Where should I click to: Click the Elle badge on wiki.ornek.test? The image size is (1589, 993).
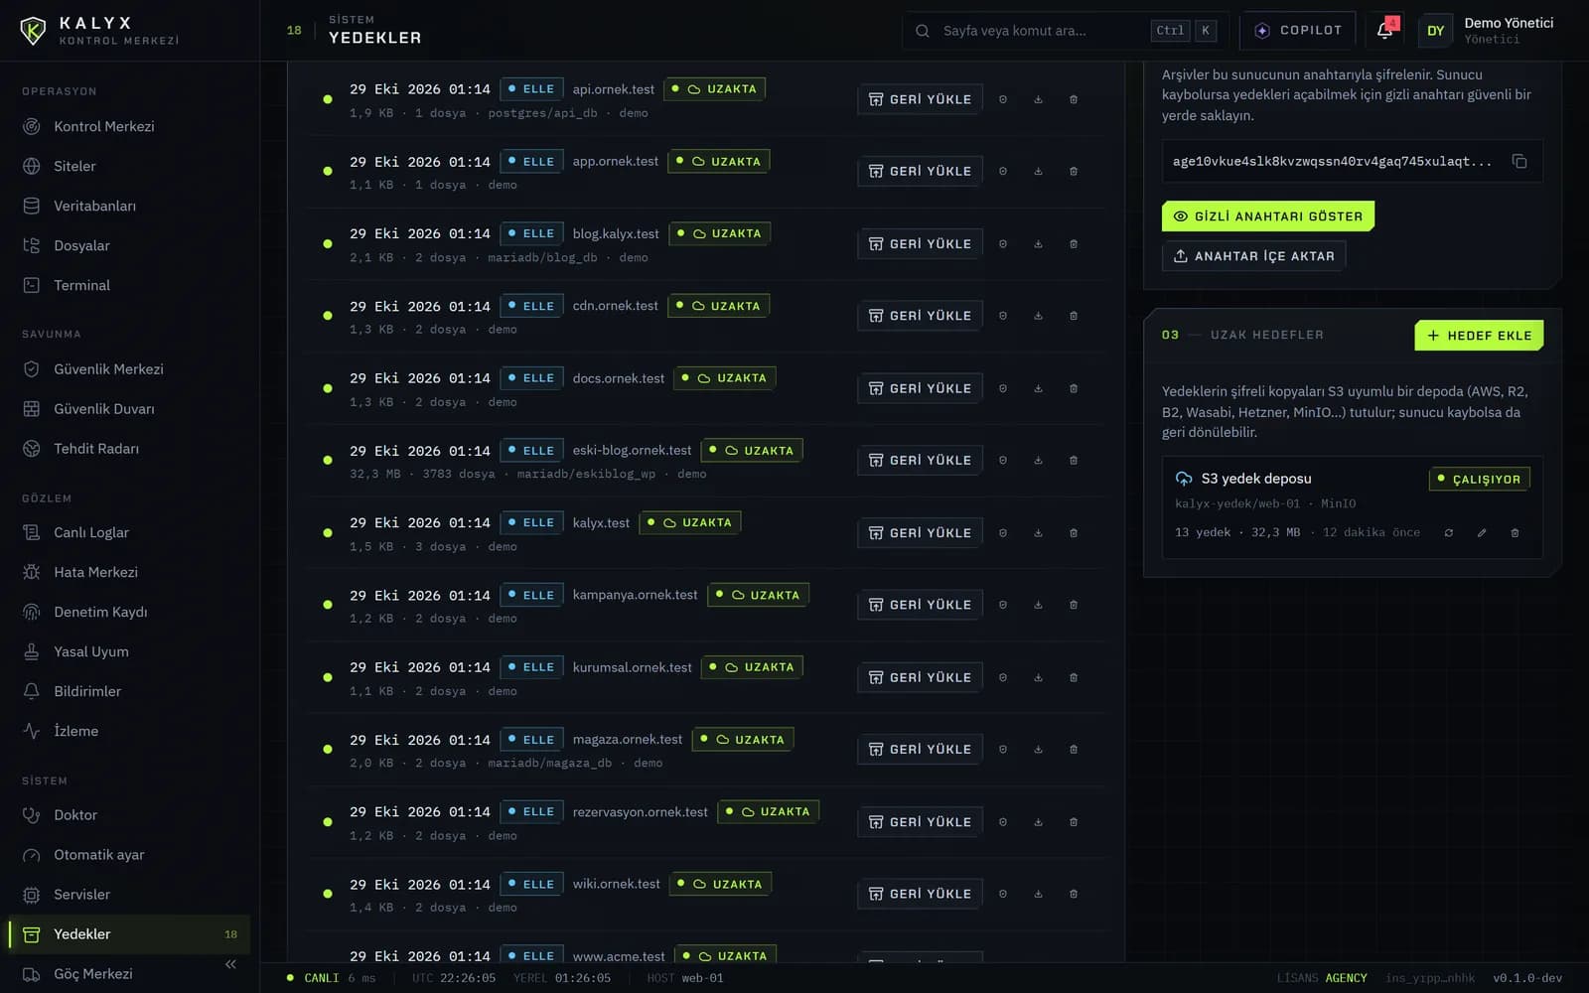click(x=531, y=884)
